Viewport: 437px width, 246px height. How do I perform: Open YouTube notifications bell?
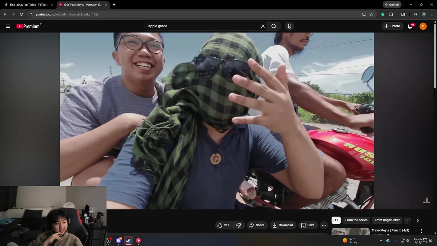pyautogui.click(x=410, y=26)
